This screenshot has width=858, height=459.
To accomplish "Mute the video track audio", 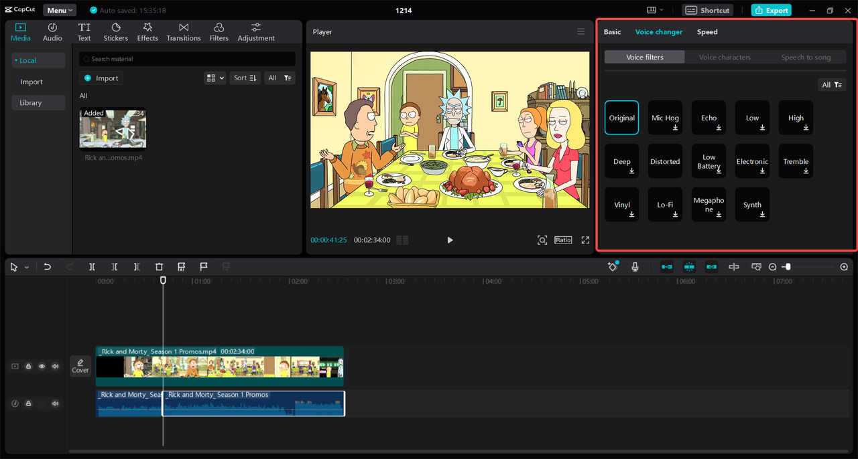I will point(55,367).
